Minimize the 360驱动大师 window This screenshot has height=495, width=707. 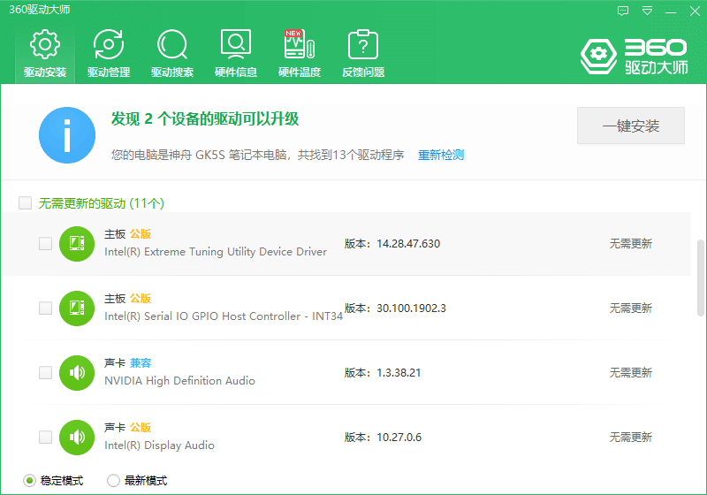point(671,11)
